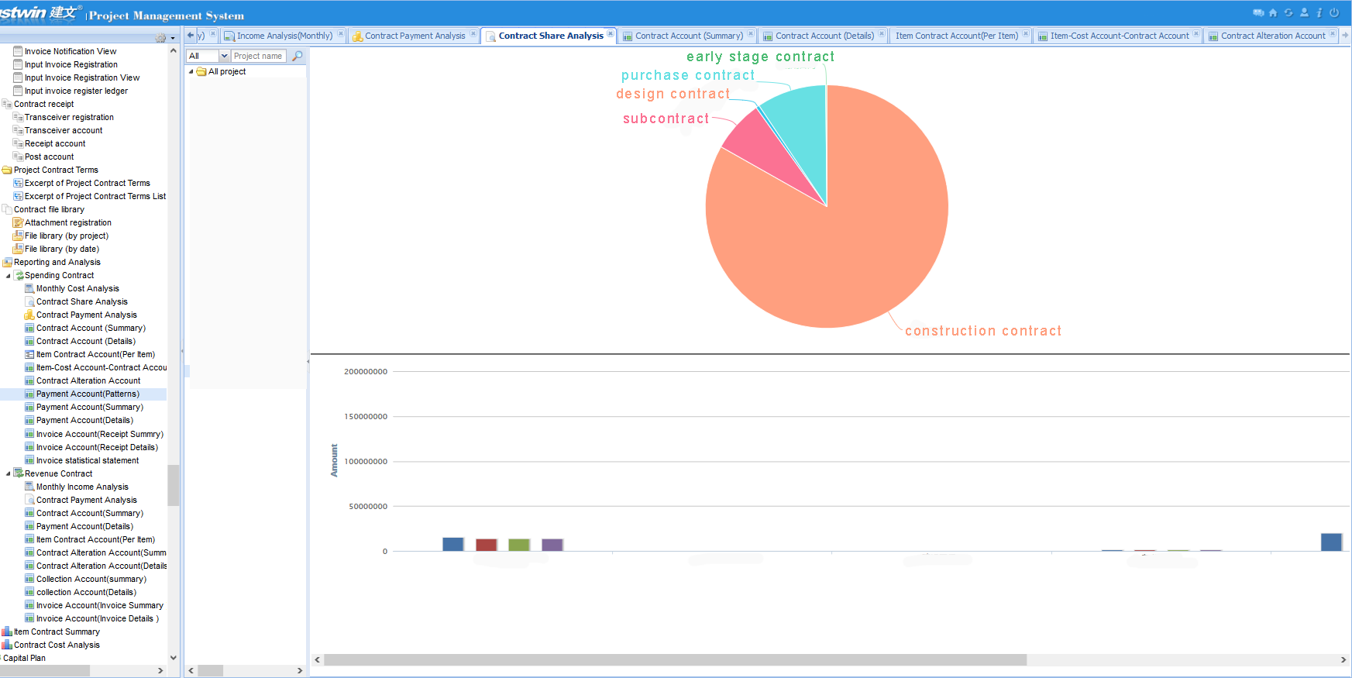Open the sidebar settings gear

click(x=160, y=38)
